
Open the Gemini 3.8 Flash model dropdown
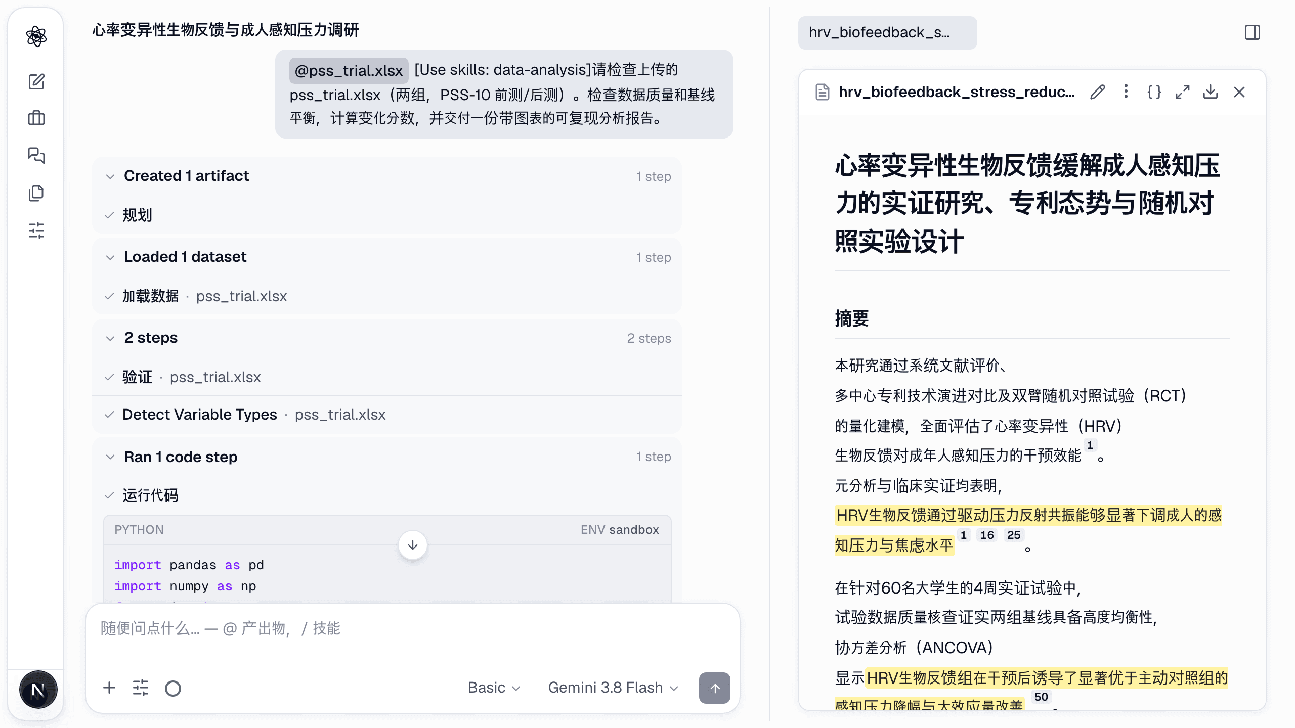[613, 688]
